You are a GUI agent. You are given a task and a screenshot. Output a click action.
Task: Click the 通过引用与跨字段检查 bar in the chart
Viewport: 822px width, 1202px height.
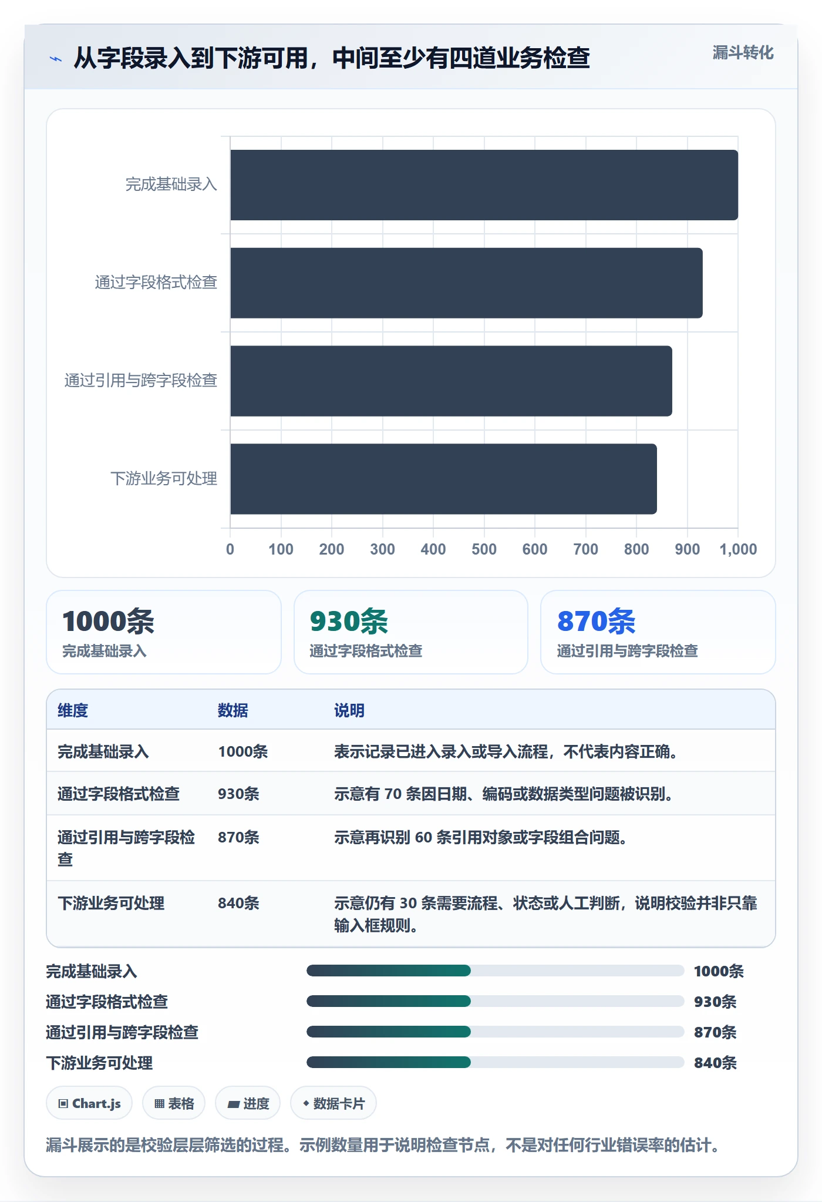(451, 381)
